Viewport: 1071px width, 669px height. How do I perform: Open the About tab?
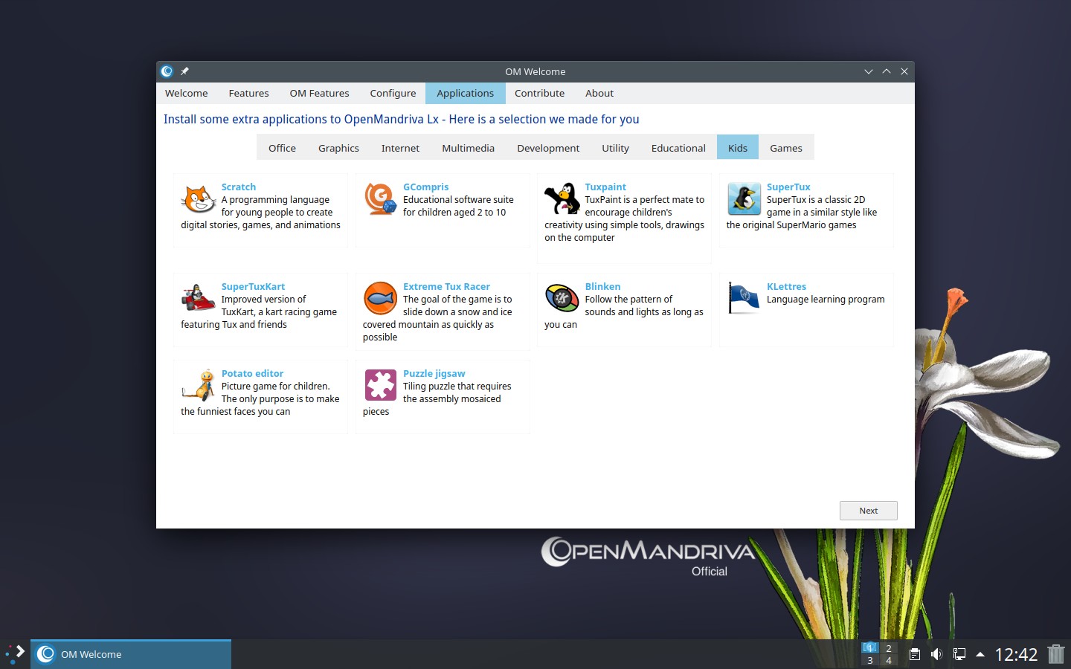pos(599,93)
